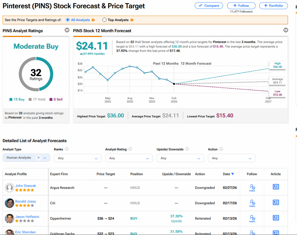Viewport: 297px width, 235px height.
Task: Open the Ranks dropdown
Action: pos(78,158)
